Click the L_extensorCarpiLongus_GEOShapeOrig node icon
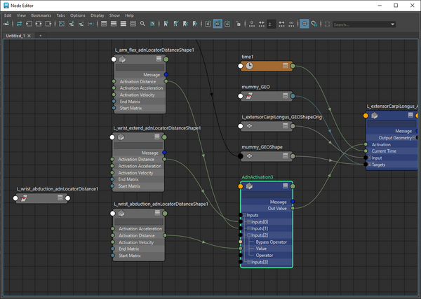421x299 pixels. 249,127
